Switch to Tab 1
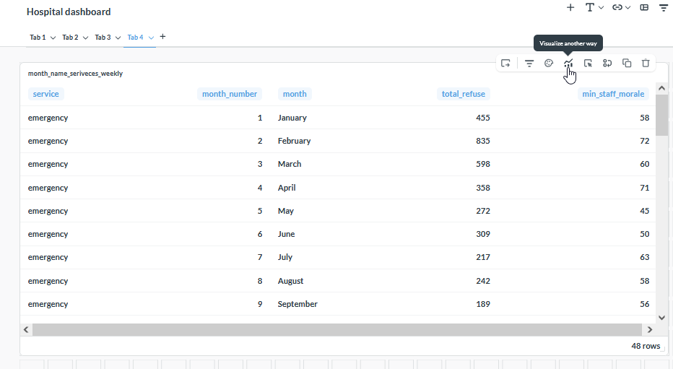Screen dimensions: 673x369 point(38,38)
